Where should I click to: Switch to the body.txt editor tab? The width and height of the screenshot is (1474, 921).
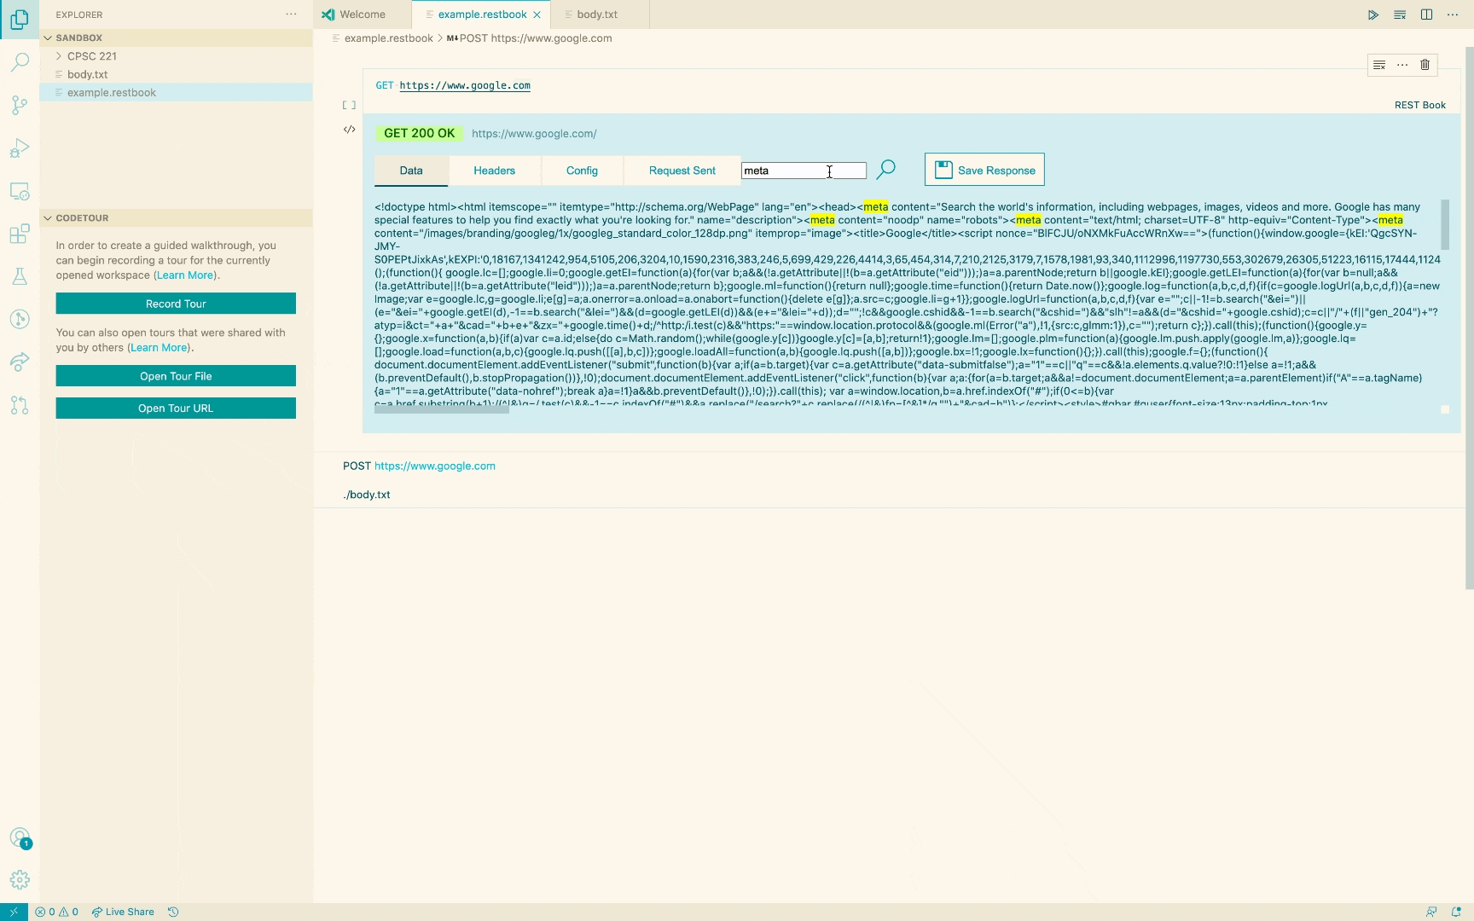pos(597,14)
